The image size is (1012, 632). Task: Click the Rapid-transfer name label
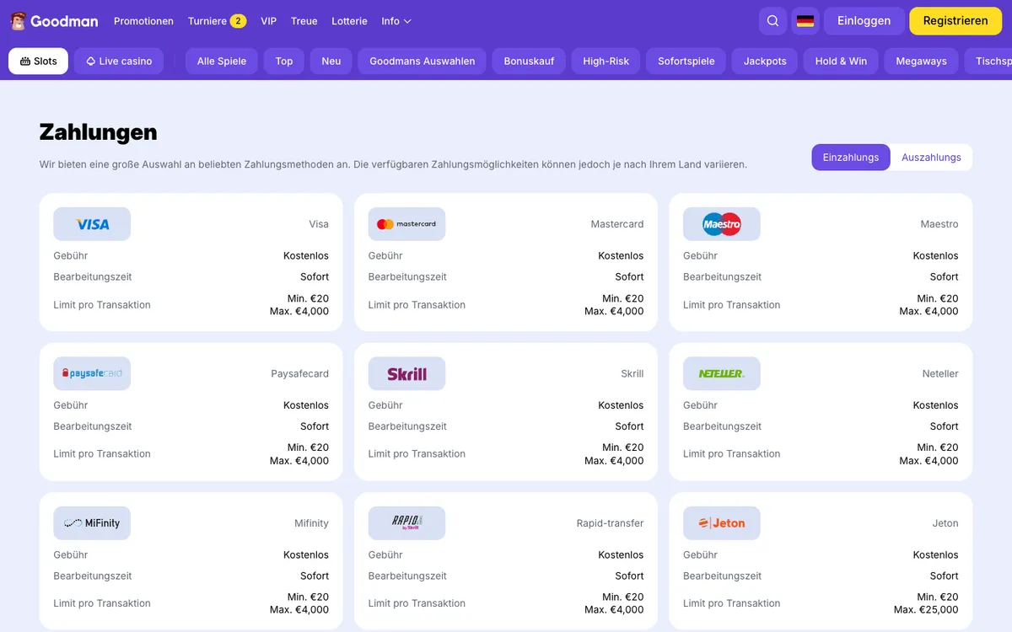click(610, 523)
